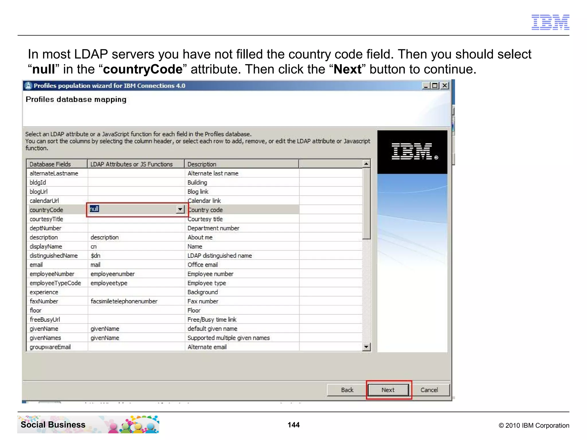Click the Alternate email description cell
The width and height of the screenshot is (587, 440).
point(242,347)
